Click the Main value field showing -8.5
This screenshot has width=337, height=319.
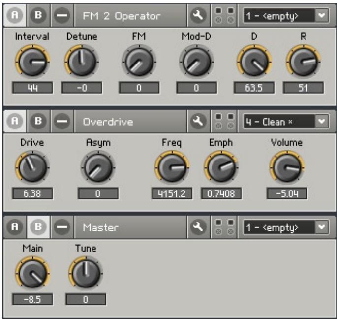pyautogui.click(x=32, y=299)
